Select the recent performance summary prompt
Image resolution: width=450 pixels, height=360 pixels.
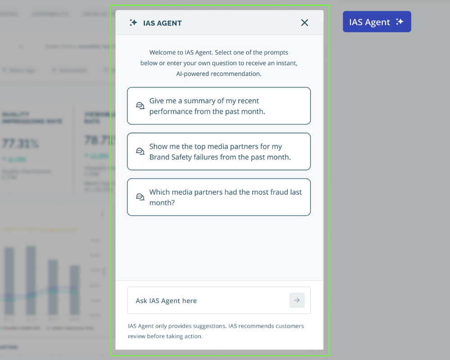219,106
